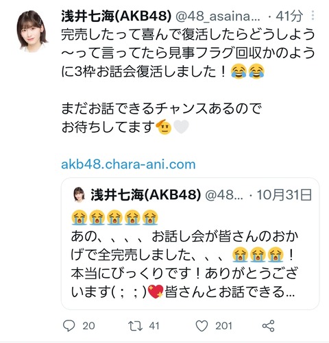Click the 41分 timestamp
329x343 pixels.
289,16
